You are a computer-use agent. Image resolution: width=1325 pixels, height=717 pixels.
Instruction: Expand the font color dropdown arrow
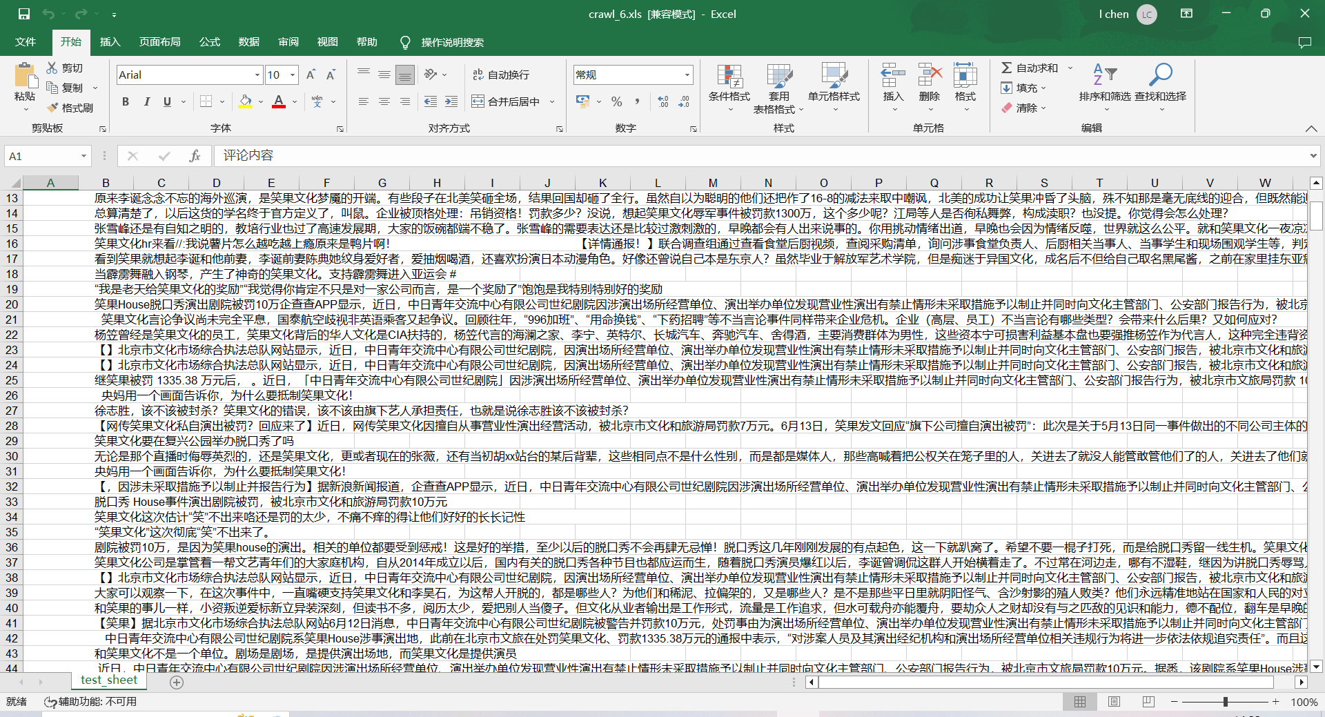pos(295,101)
